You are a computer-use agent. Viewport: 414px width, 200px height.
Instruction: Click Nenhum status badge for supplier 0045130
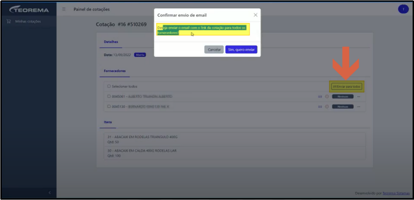pyautogui.click(x=343, y=107)
